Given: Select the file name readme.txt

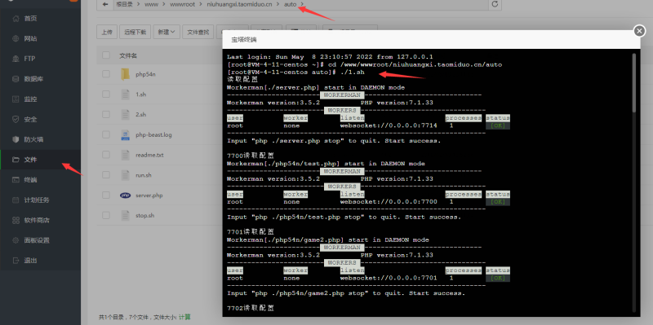Looking at the screenshot, I should [x=149, y=155].
